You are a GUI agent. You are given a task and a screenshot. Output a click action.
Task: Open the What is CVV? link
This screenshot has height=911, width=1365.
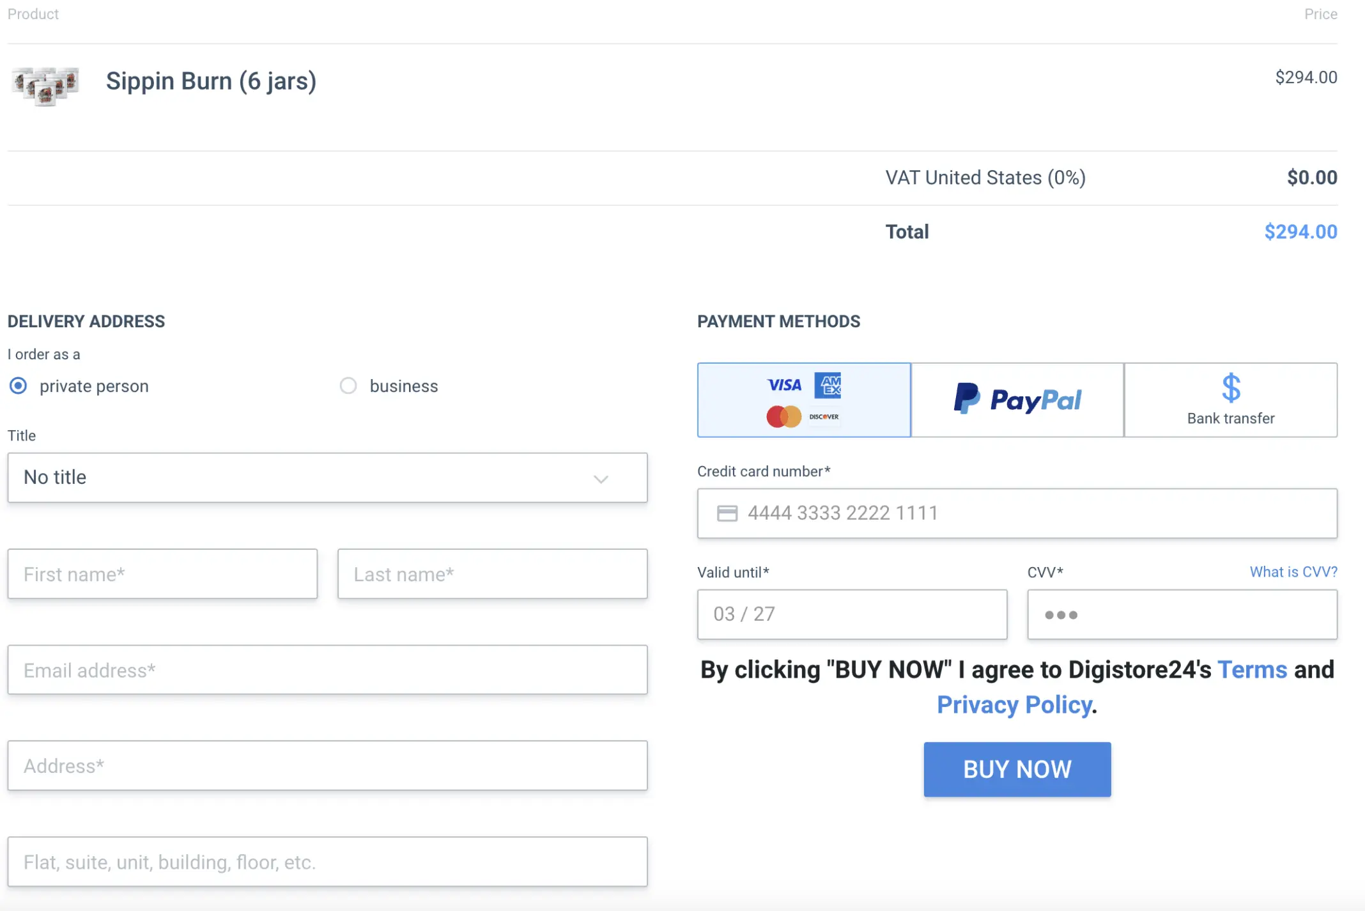(x=1293, y=572)
